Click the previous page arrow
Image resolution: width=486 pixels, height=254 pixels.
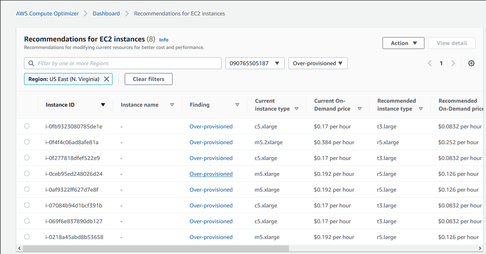pyautogui.click(x=430, y=63)
